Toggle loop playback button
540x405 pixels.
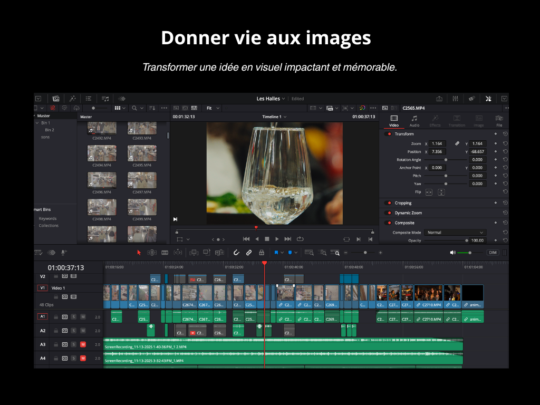point(300,239)
